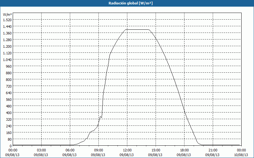
Task: Click the 160 y-axis label
Action: (x=9, y=132)
